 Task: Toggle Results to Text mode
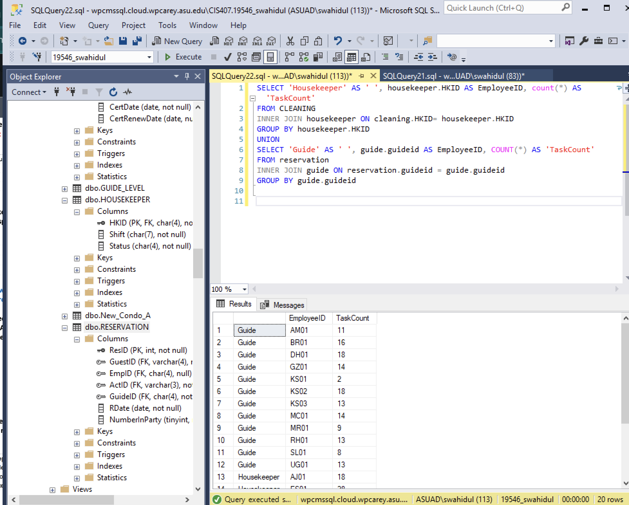coord(337,57)
